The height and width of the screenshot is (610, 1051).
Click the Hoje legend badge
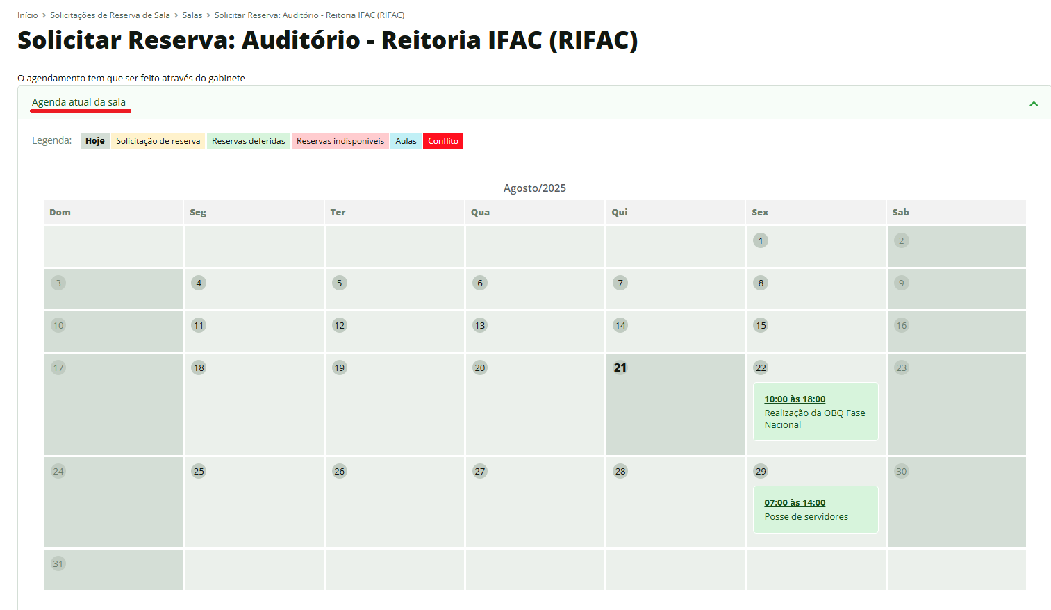[95, 141]
